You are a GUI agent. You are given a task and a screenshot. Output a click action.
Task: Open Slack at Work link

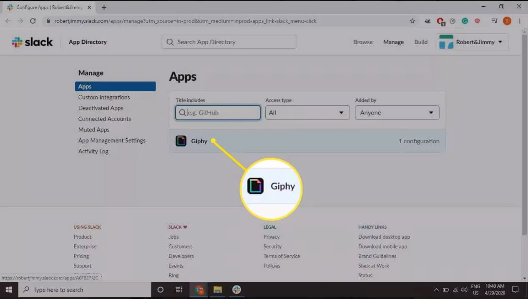coord(374,266)
